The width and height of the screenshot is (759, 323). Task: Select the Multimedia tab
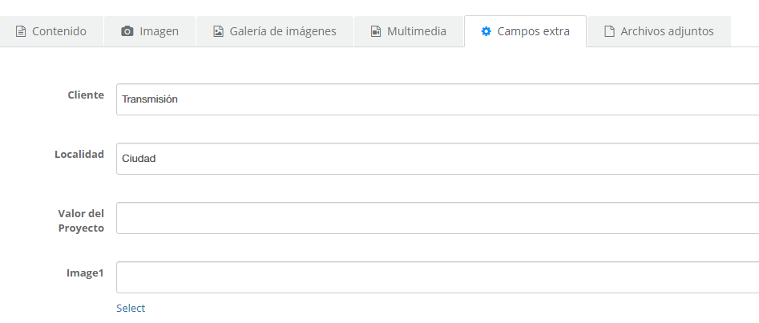409,31
